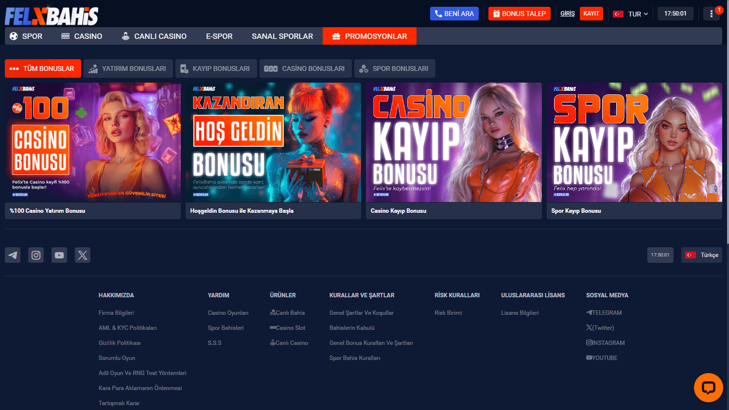Viewport: 729px width, 410px height.
Task: Open the Firma Bilgileri footer link
Action: (x=116, y=313)
